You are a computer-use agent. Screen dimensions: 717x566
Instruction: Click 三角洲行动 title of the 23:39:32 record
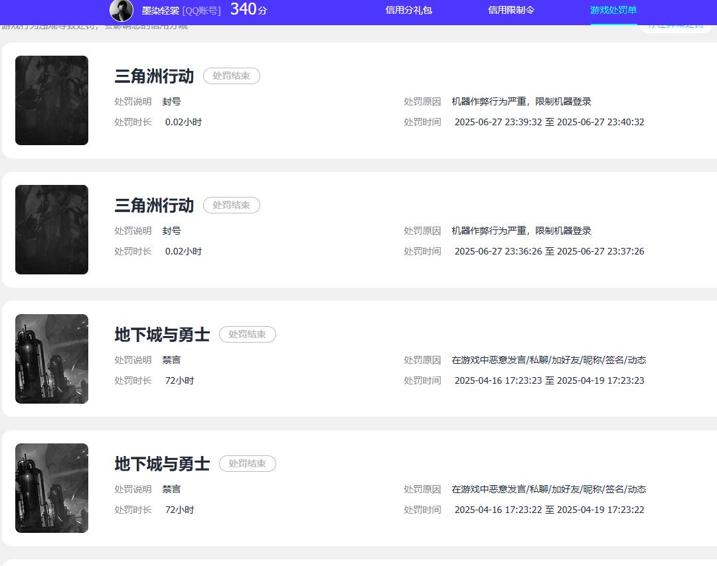(154, 76)
